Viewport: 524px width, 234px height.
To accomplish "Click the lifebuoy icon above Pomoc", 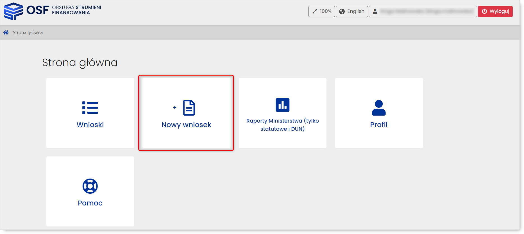I will [x=90, y=186].
